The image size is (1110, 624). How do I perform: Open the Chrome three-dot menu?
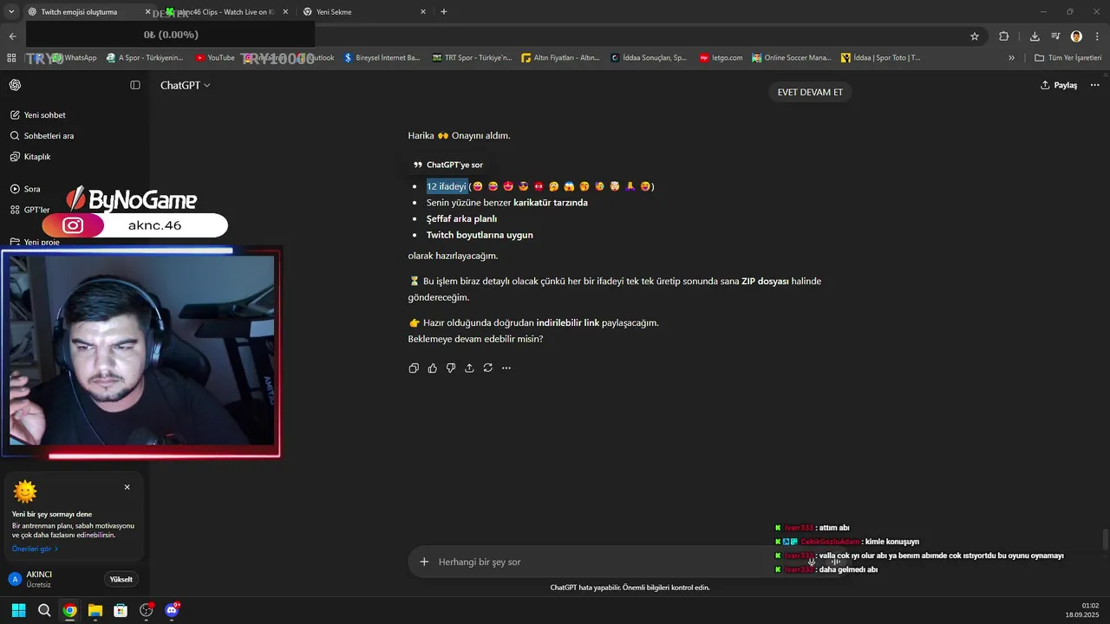tap(1096, 36)
